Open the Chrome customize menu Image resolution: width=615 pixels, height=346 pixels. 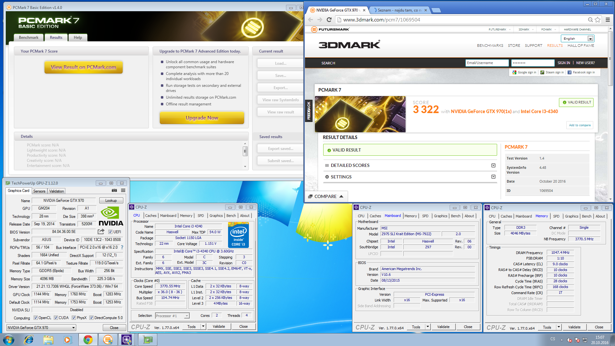pos(608,20)
